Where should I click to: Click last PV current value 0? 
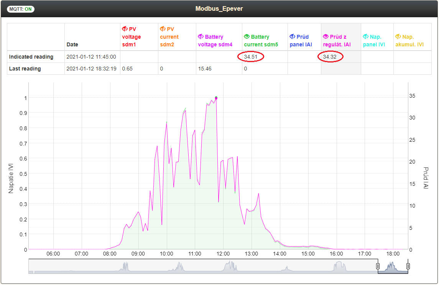click(x=161, y=69)
